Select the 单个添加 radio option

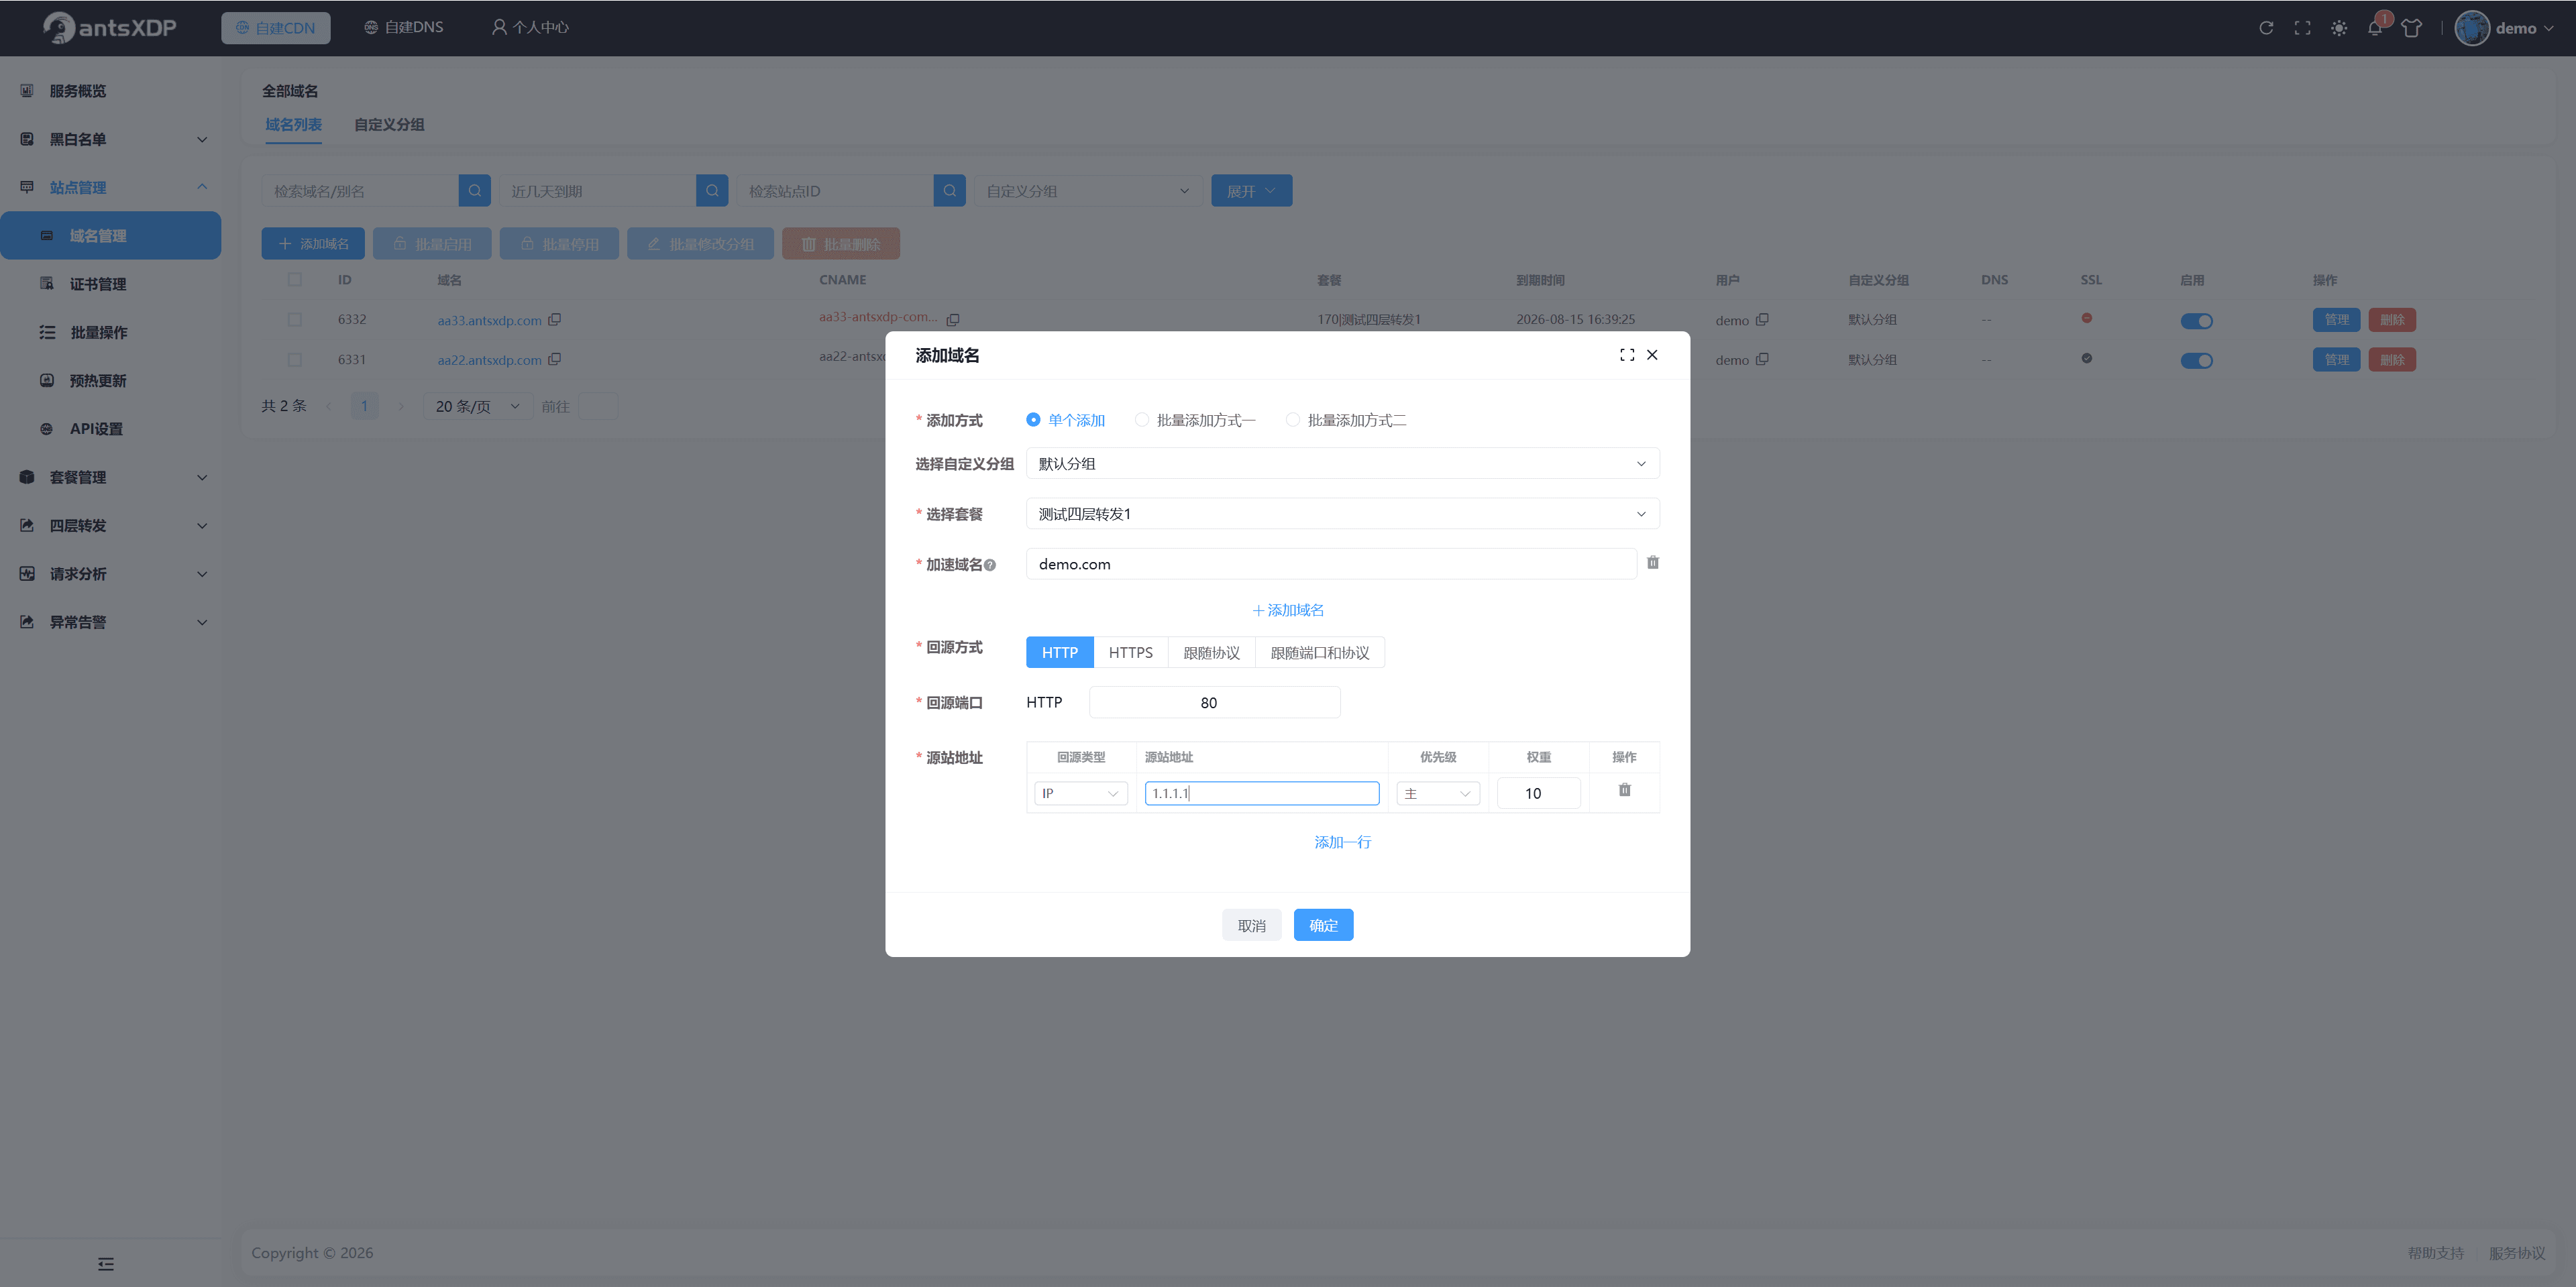pos(1066,420)
